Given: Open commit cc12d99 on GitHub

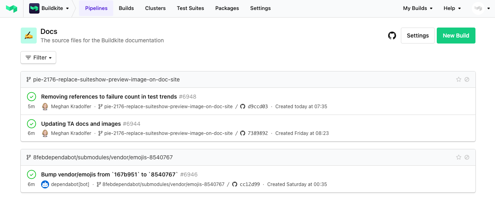Looking at the screenshot, I should point(246,184).
